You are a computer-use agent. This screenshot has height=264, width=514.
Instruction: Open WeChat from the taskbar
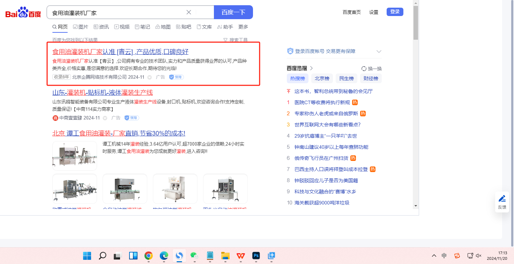tap(194, 256)
